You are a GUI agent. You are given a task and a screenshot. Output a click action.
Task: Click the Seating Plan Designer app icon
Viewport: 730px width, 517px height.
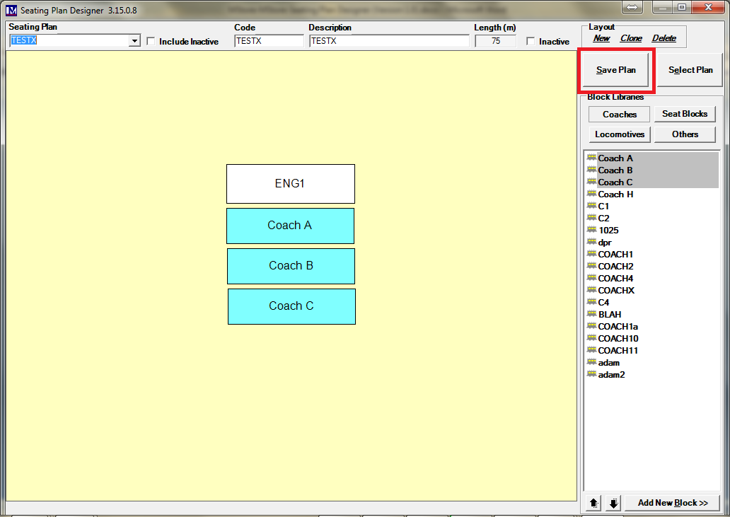click(11, 10)
